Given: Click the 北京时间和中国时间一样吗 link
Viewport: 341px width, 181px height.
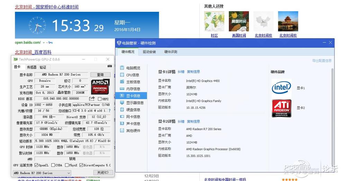Looking at the screenshot, I should (225, 179).
